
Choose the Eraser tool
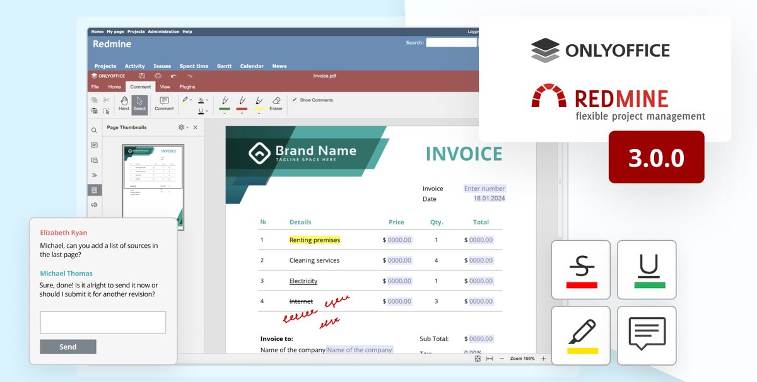276,104
